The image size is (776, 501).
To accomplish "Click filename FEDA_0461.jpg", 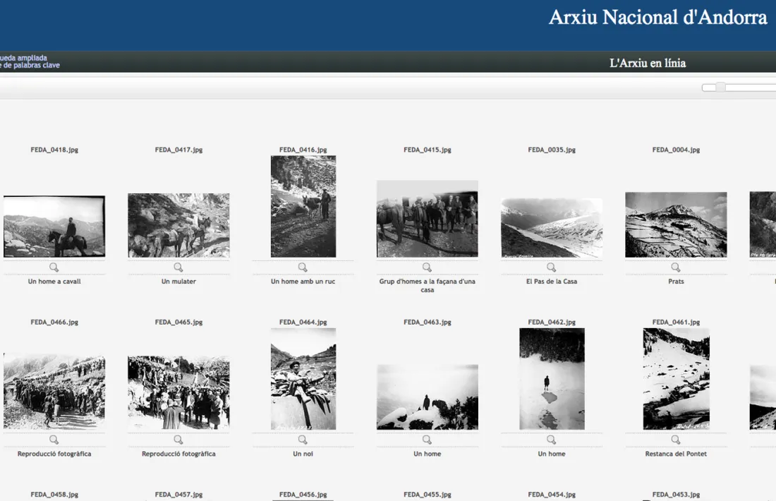I will pos(676,322).
